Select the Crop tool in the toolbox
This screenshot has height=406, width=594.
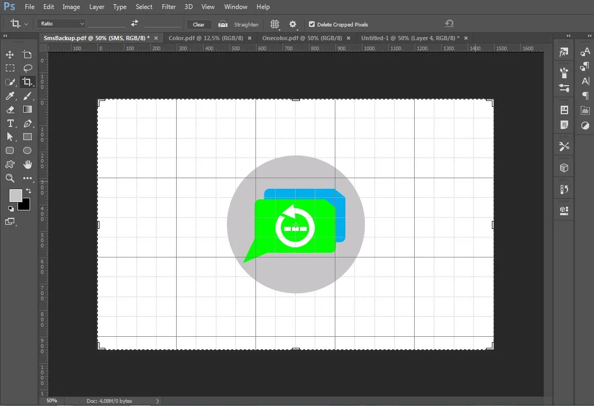coord(28,82)
